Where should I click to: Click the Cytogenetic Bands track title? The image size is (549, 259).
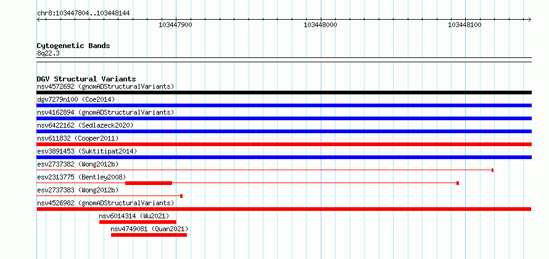(x=73, y=46)
